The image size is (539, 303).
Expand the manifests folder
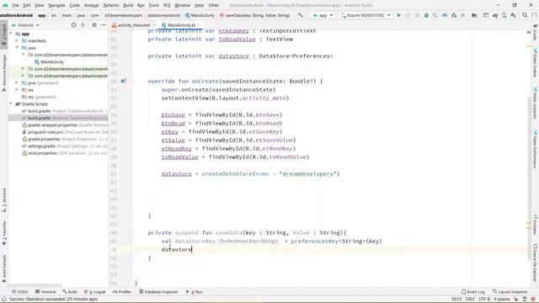coord(17,40)
